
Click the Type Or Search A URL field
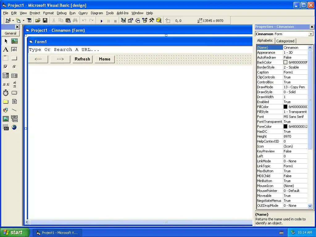coord(140,50)
